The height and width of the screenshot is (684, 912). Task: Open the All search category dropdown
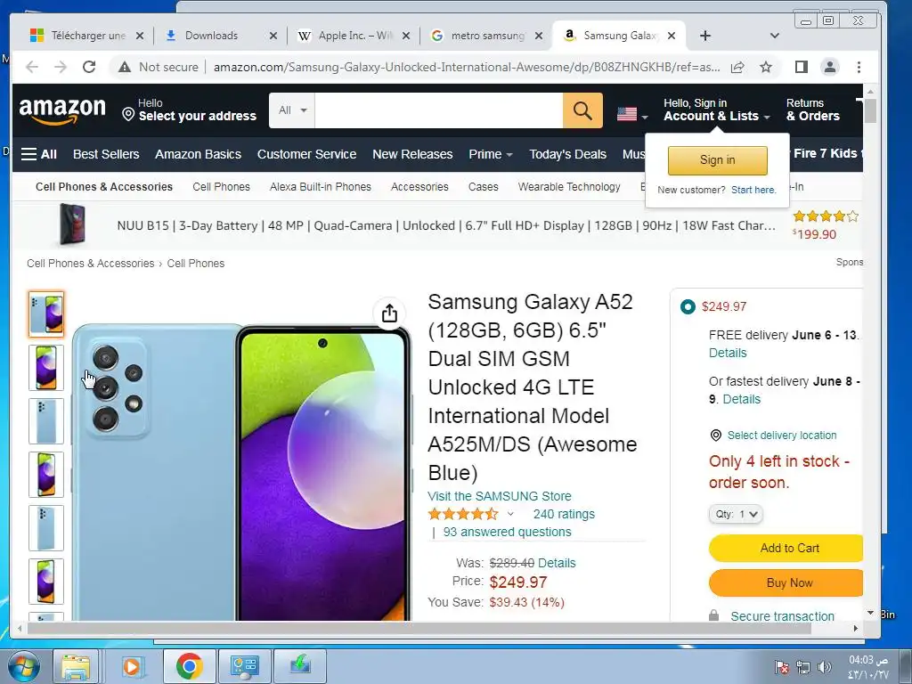292,110
